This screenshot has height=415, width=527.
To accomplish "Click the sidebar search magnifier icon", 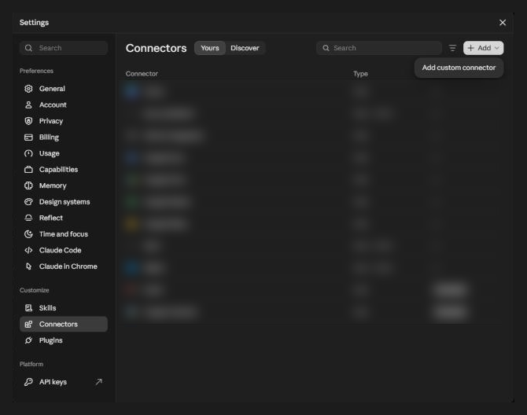I will click(28, 48).
